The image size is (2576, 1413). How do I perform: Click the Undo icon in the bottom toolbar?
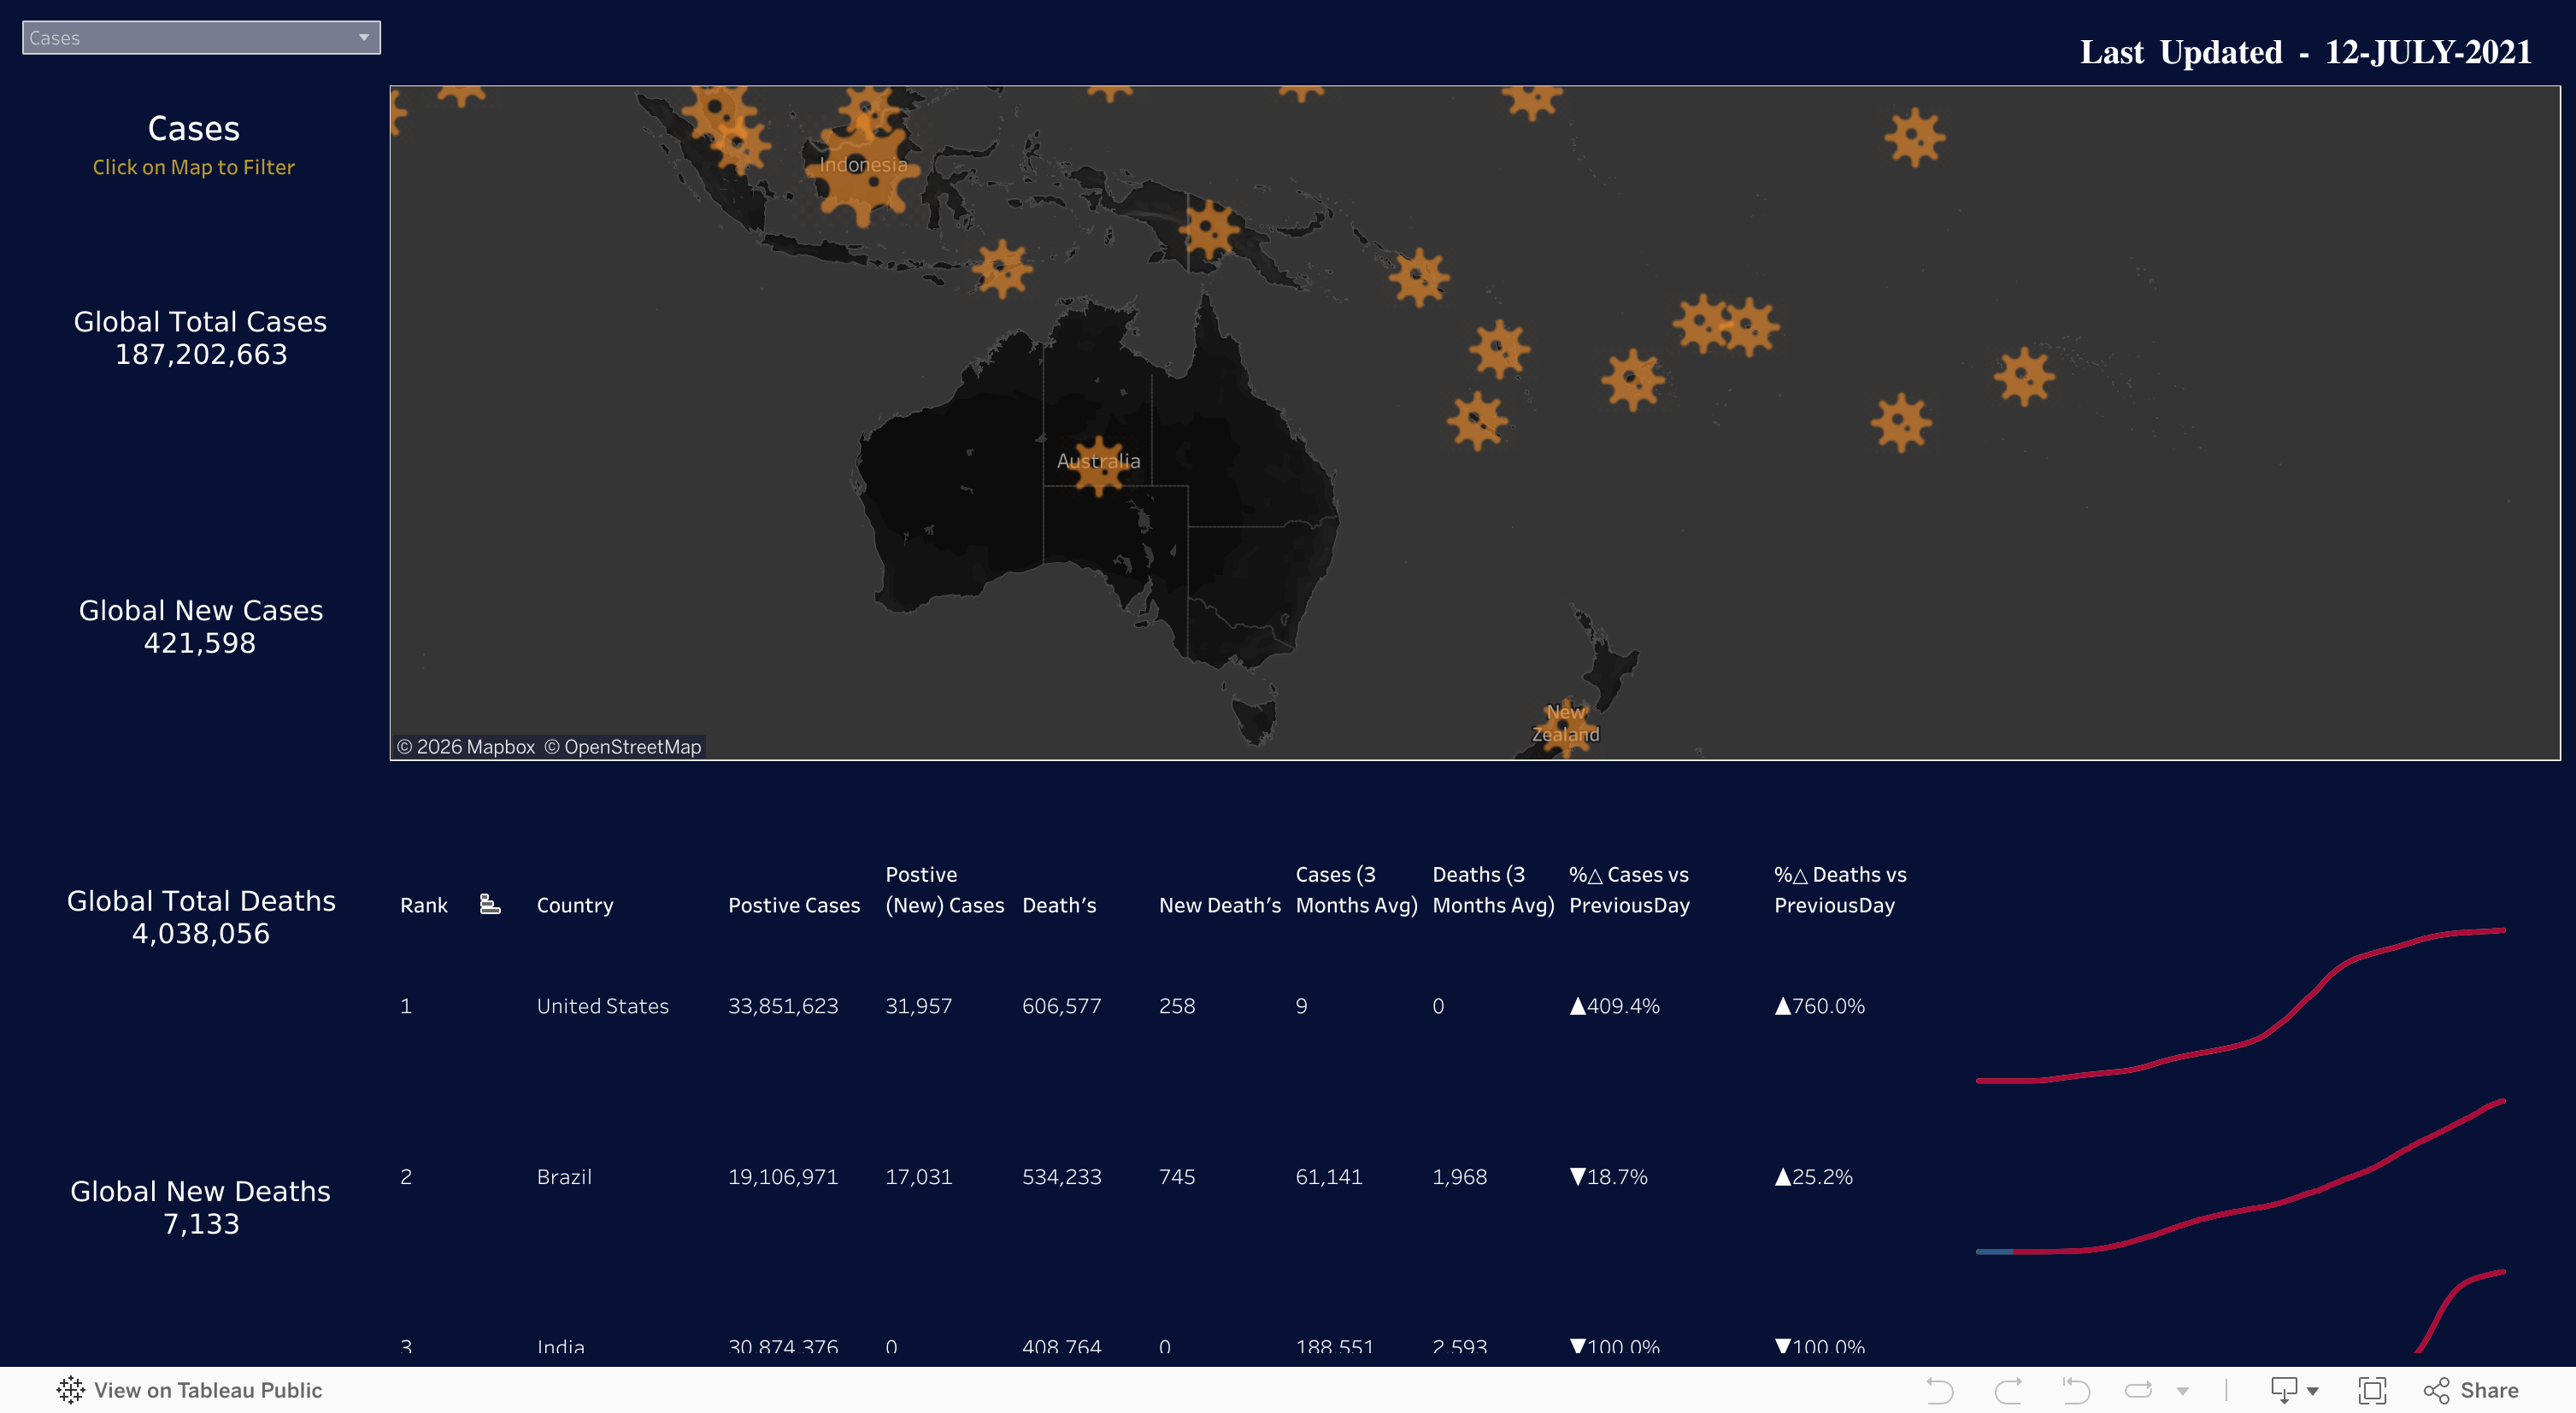coord(1940,1389)
